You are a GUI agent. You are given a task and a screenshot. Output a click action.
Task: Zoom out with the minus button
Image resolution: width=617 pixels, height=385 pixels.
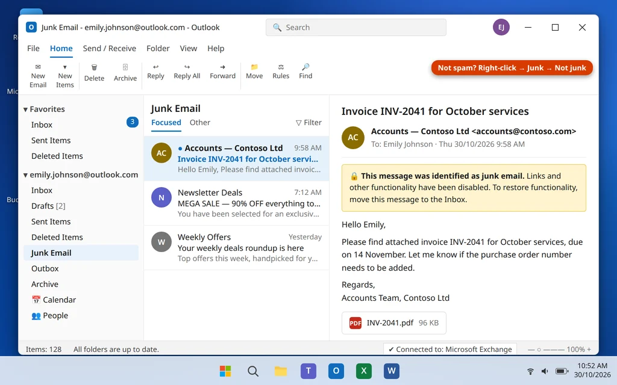coord(531,350)
